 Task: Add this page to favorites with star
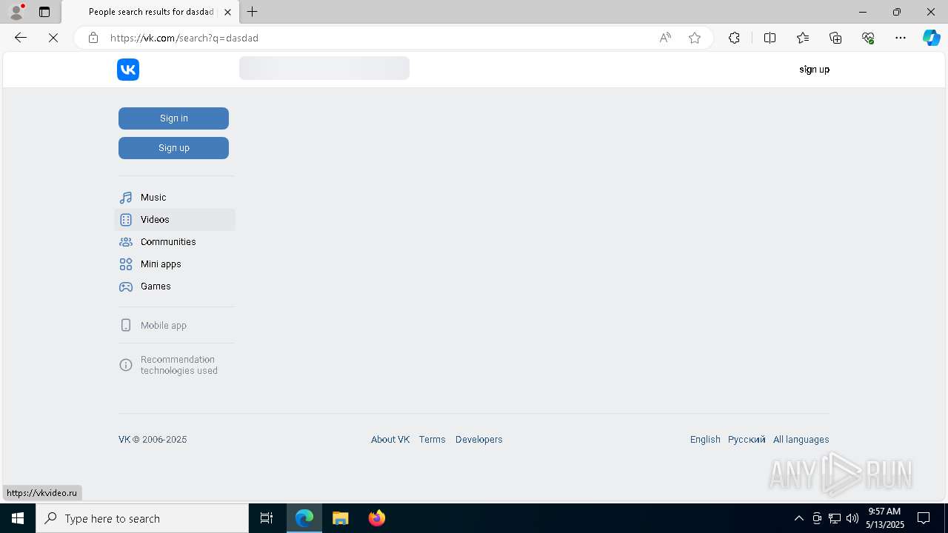coord(695,38)
